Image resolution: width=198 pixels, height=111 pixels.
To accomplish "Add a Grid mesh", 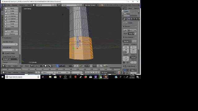I will click(x=11, y=31).
